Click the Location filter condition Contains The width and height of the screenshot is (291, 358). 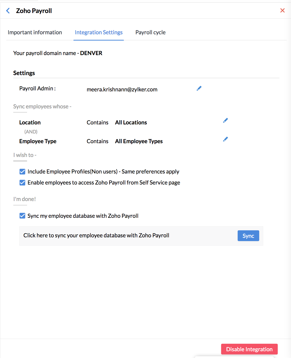click(x=97, y=122)
